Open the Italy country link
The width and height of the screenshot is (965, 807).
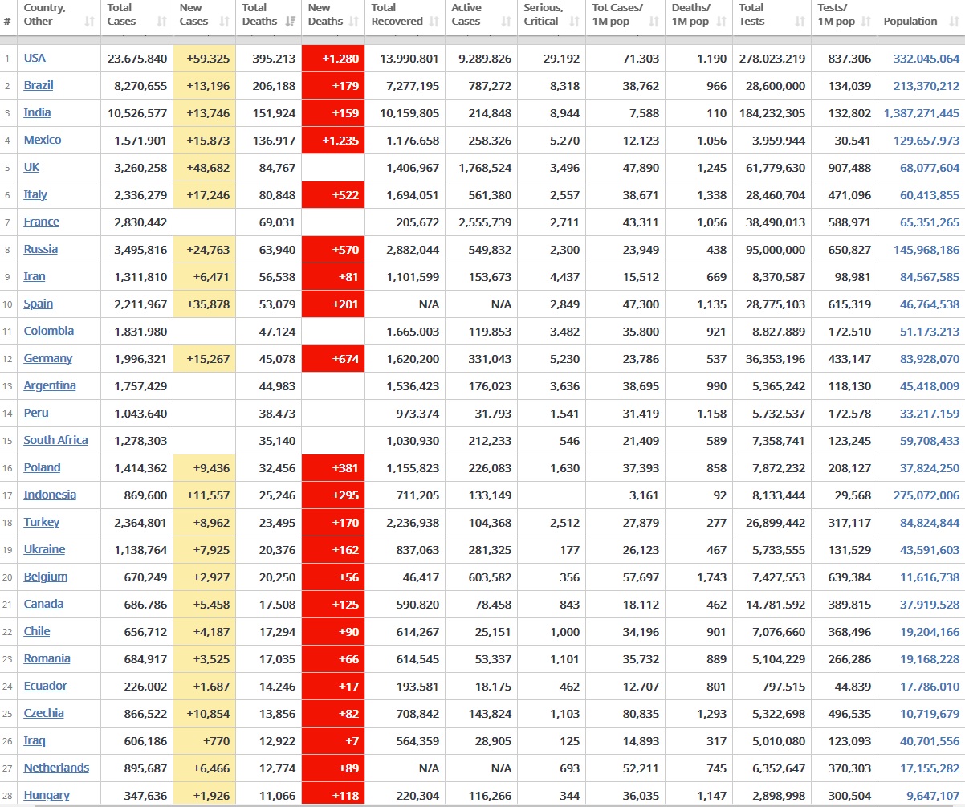(35, 194)
